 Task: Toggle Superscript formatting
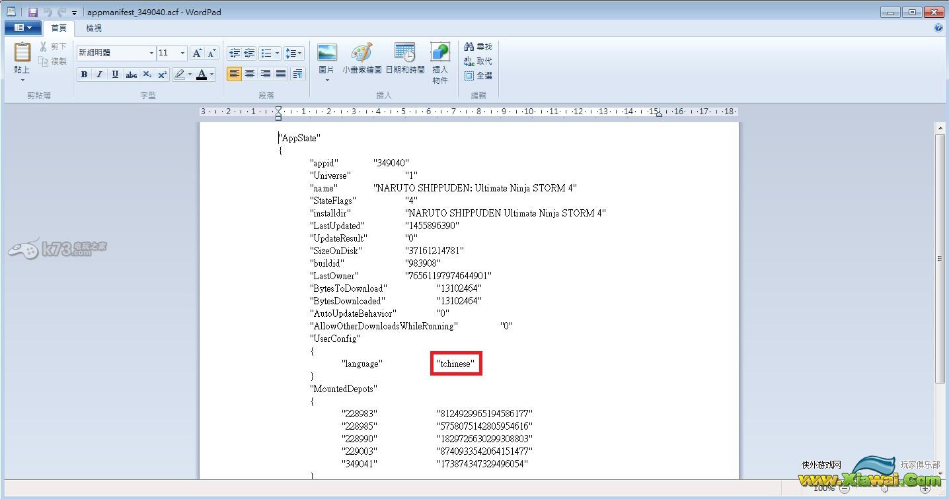tap(162, 75)
